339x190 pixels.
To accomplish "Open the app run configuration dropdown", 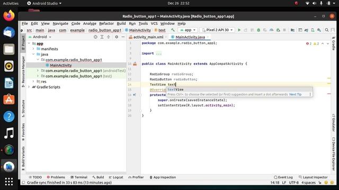I will (188, 30).
